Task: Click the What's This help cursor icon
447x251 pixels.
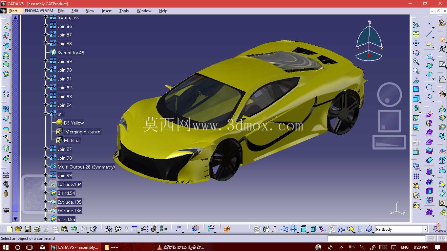Action: coord(93,229)
